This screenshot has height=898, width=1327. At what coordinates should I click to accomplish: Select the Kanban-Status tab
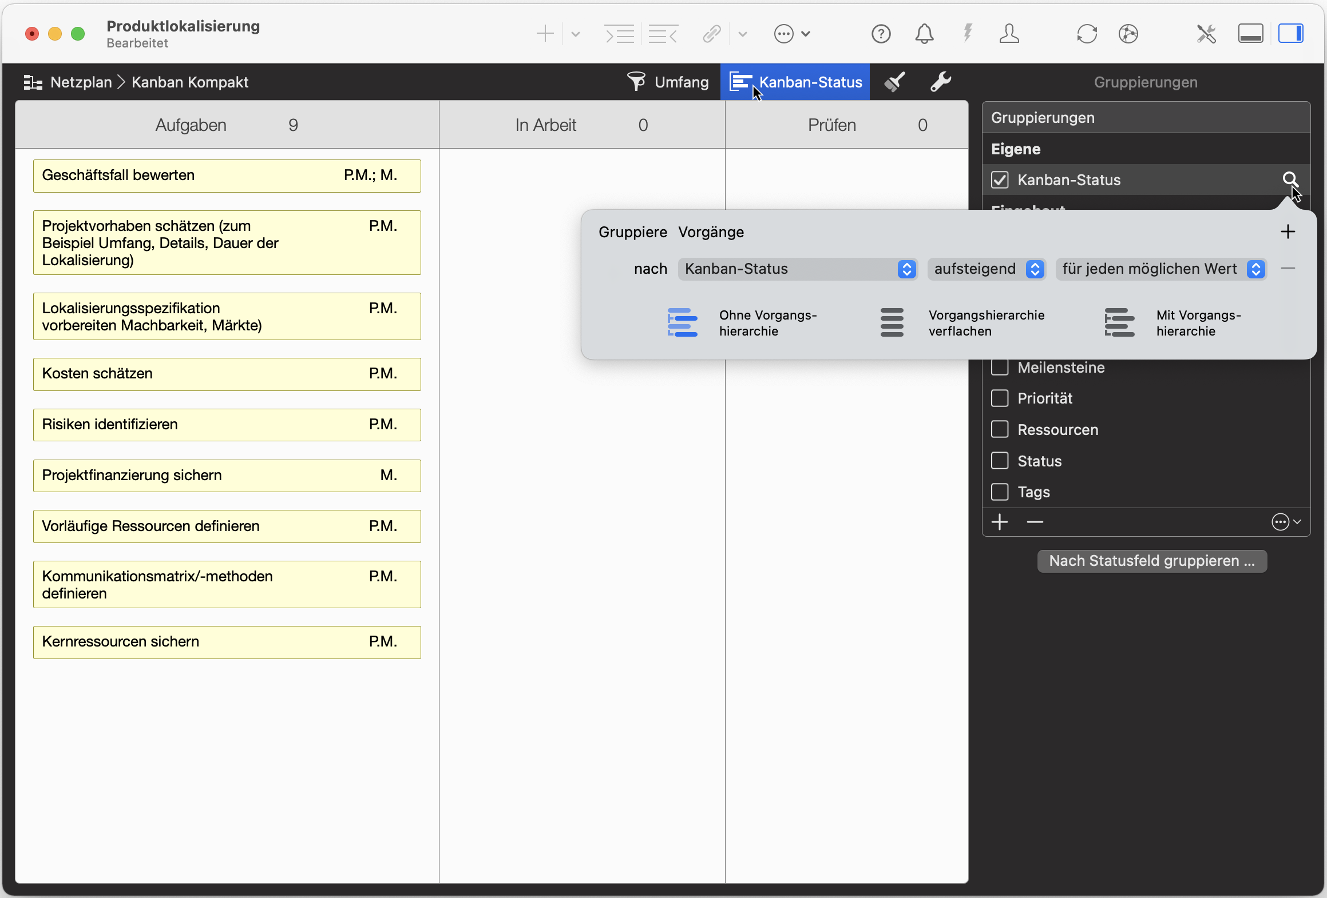795,82
